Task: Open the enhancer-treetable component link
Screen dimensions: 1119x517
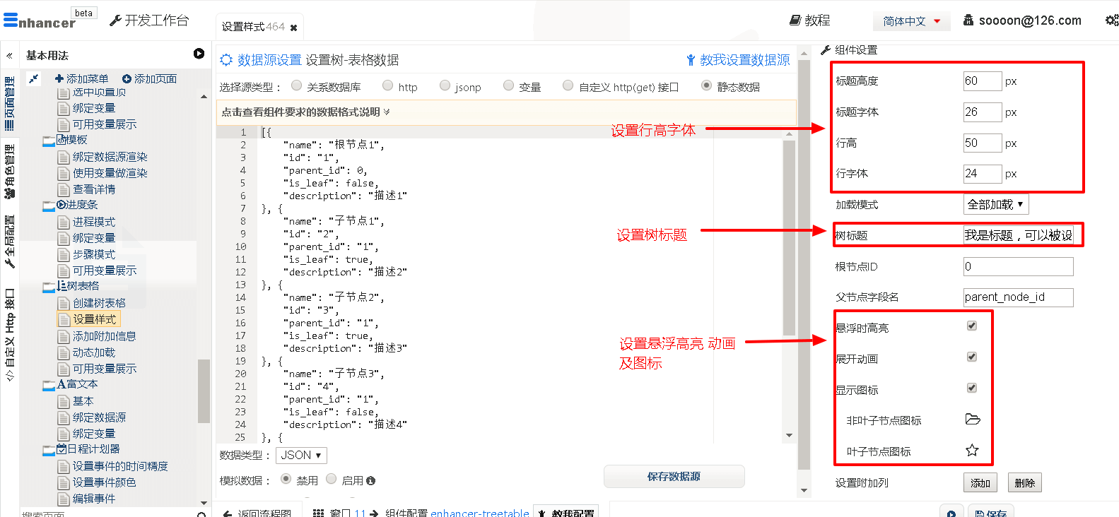Action: tap(479, 513)
